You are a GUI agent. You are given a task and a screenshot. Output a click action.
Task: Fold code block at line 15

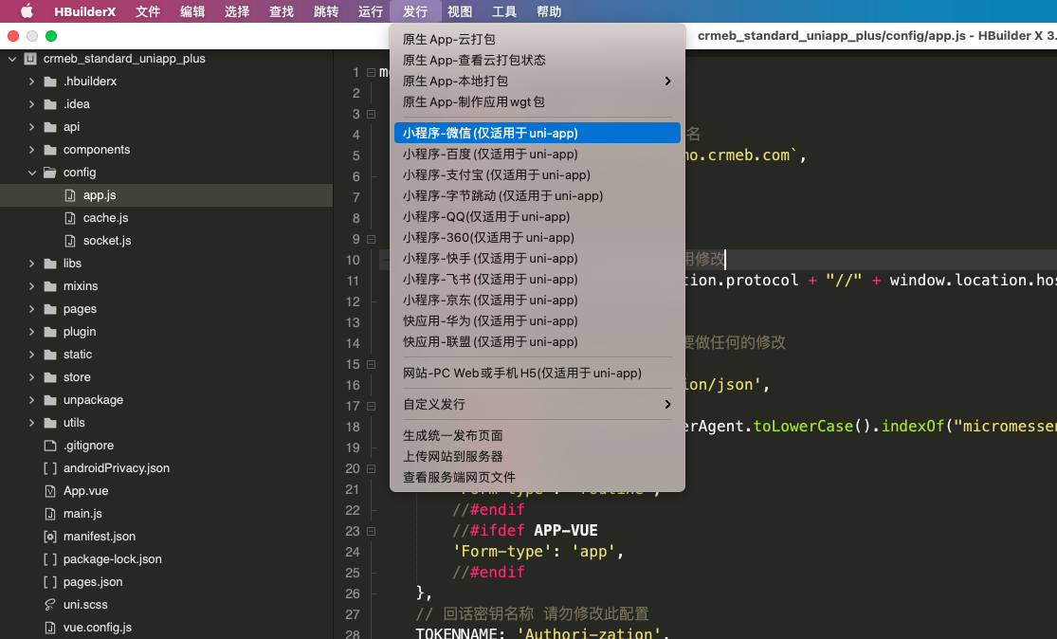coord(371,364)
